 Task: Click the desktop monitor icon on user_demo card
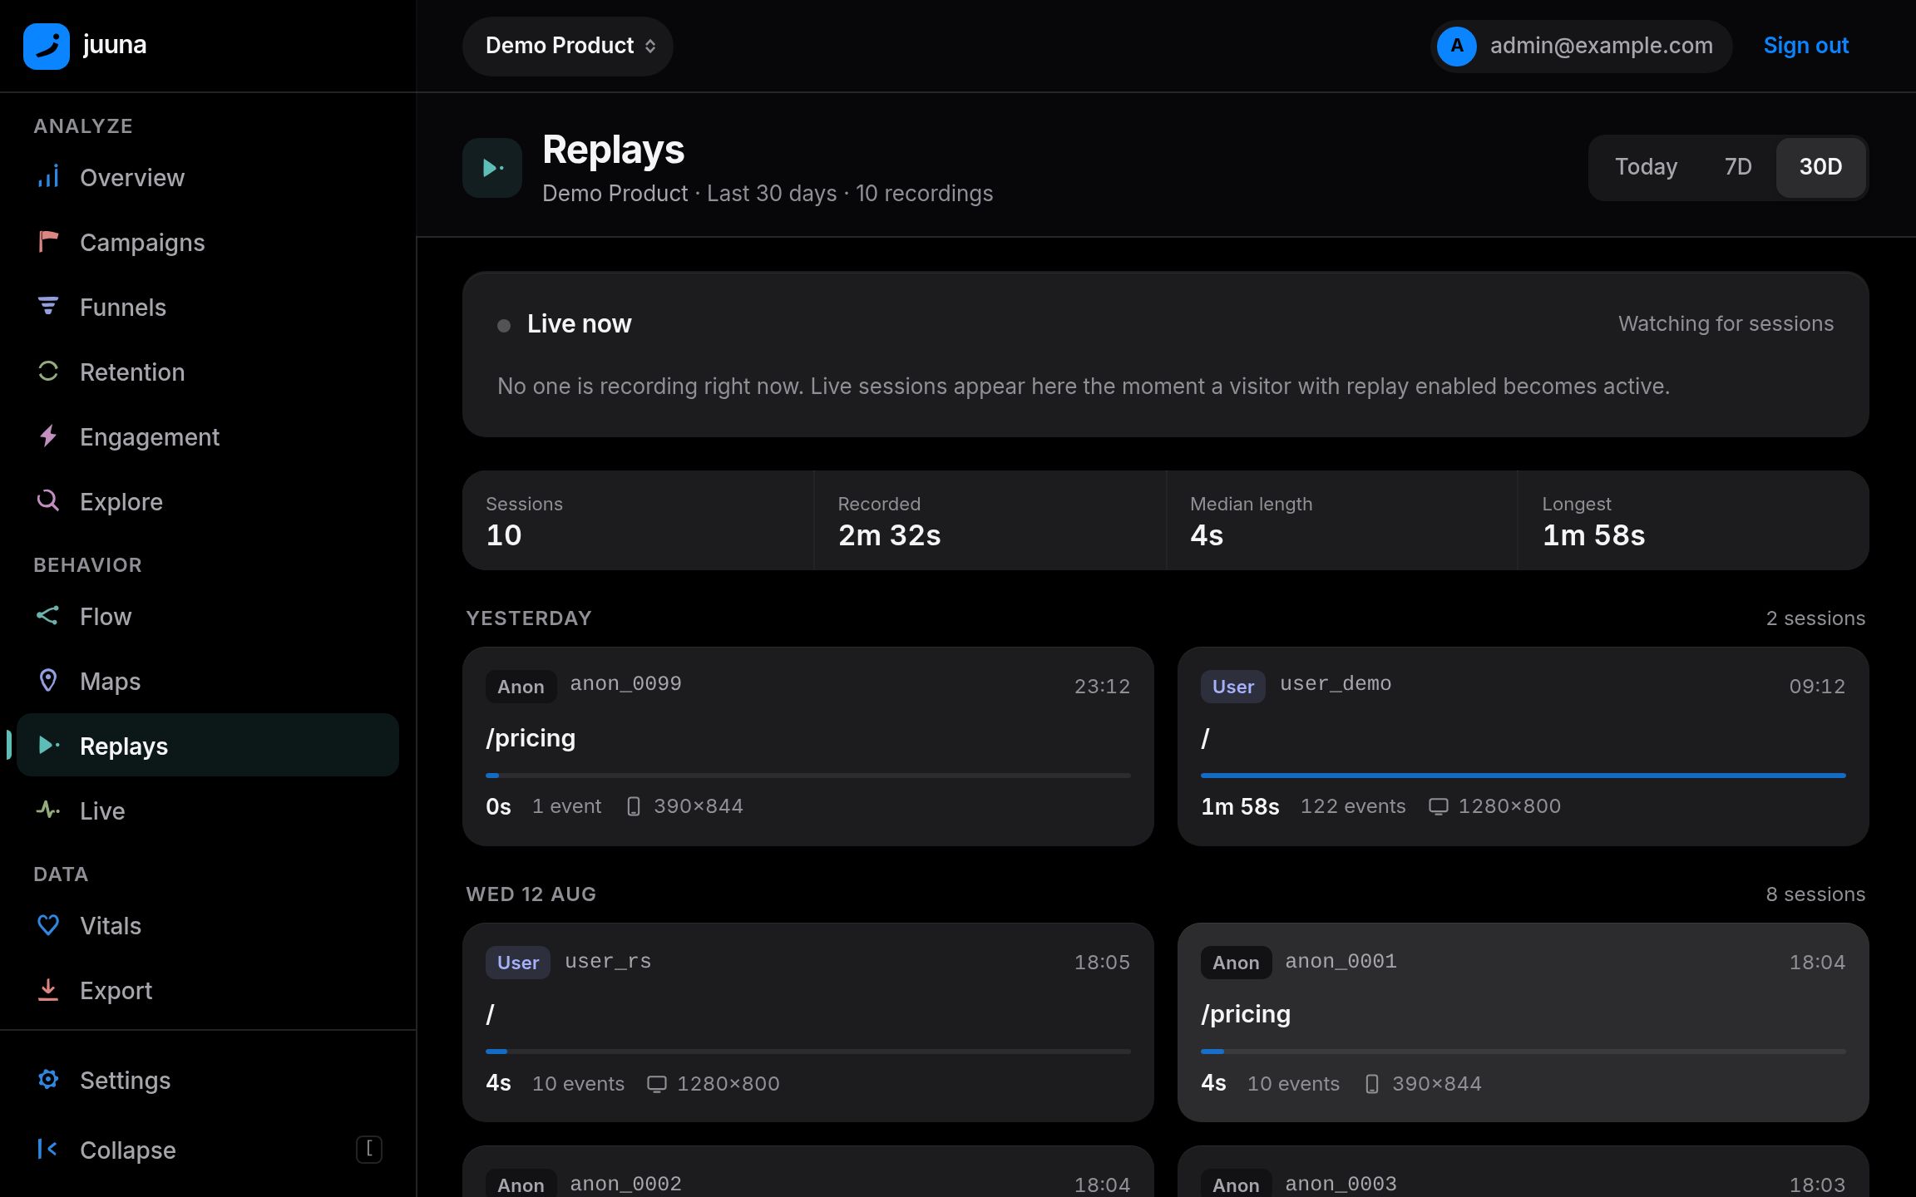point(1439,806)
